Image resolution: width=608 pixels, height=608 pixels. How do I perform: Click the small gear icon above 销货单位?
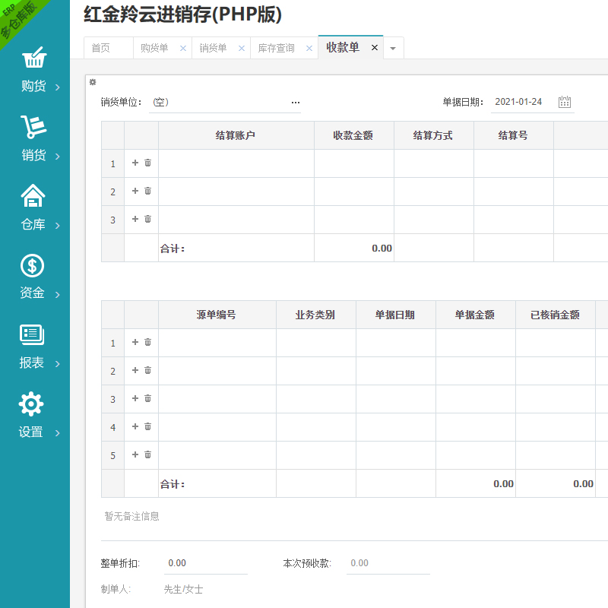93,82
